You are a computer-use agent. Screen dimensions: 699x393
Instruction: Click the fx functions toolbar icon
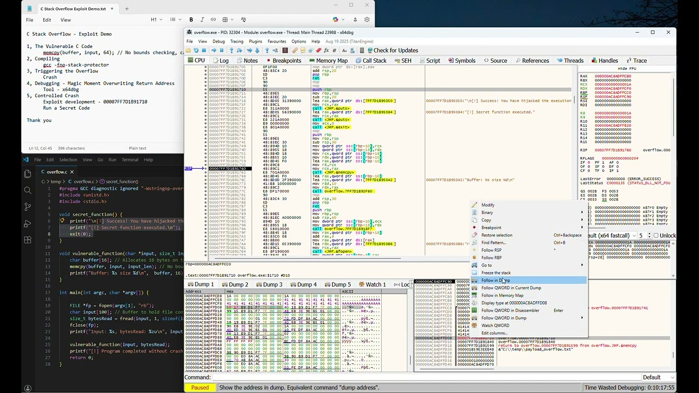[326, 50]
